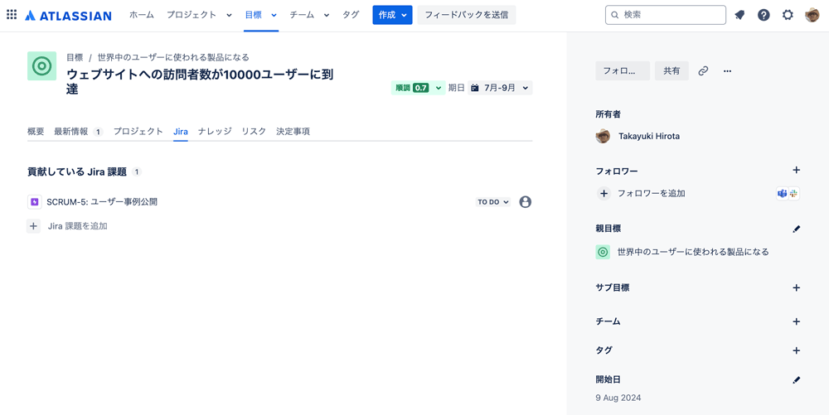Open the three-dots more actions menu

pyautogui.click(x=728, y=70)
